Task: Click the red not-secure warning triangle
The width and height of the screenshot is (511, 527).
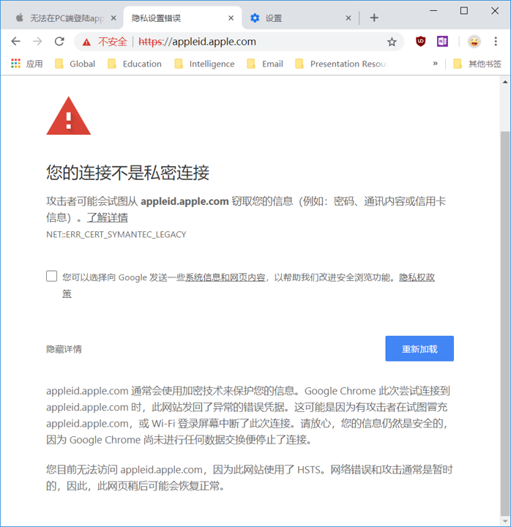Action: (x=86, y=42)
